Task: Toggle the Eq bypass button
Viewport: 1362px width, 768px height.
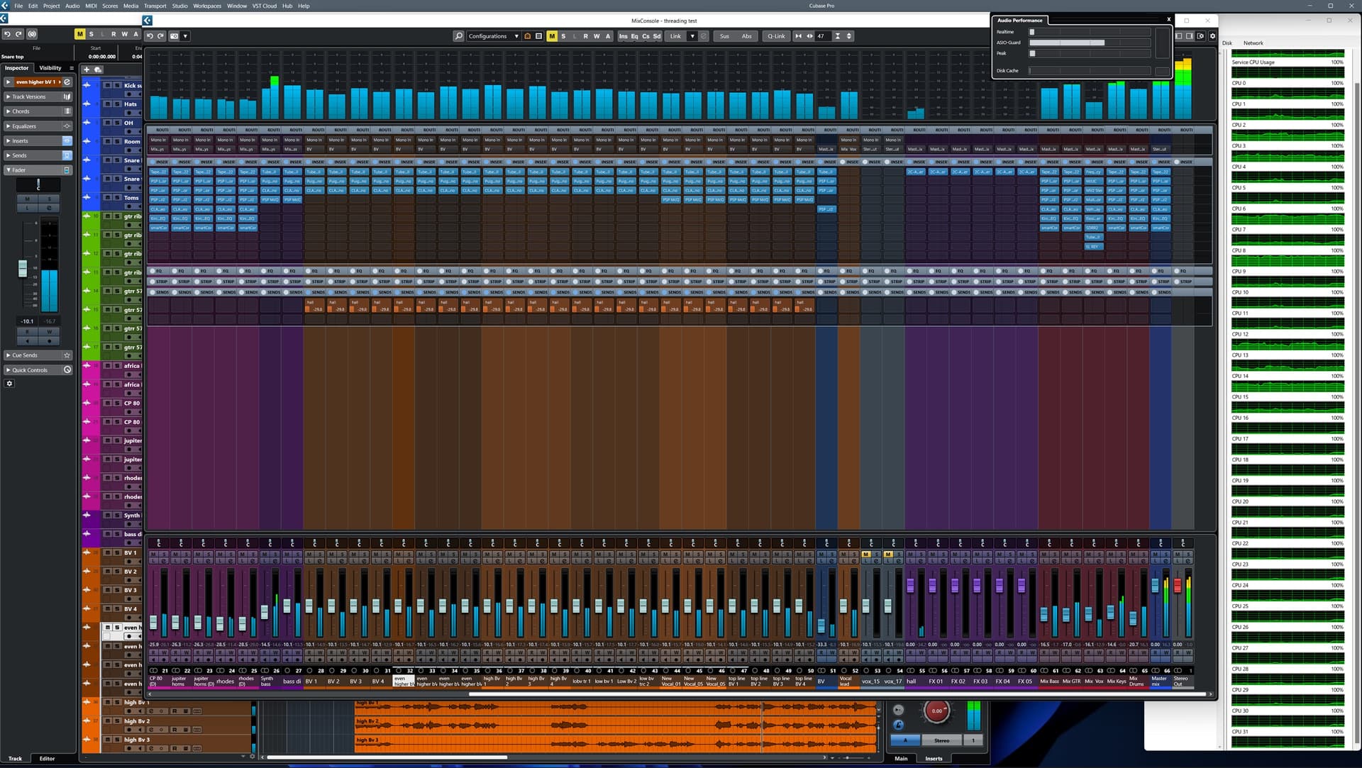Action: pos(634,35)
